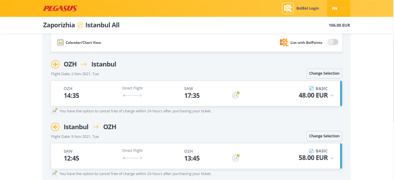The width and height of the screenshot is (394, 180).
Task: Click Change Selection for the Istanbul to OZH flight
Action: (324, 136)
